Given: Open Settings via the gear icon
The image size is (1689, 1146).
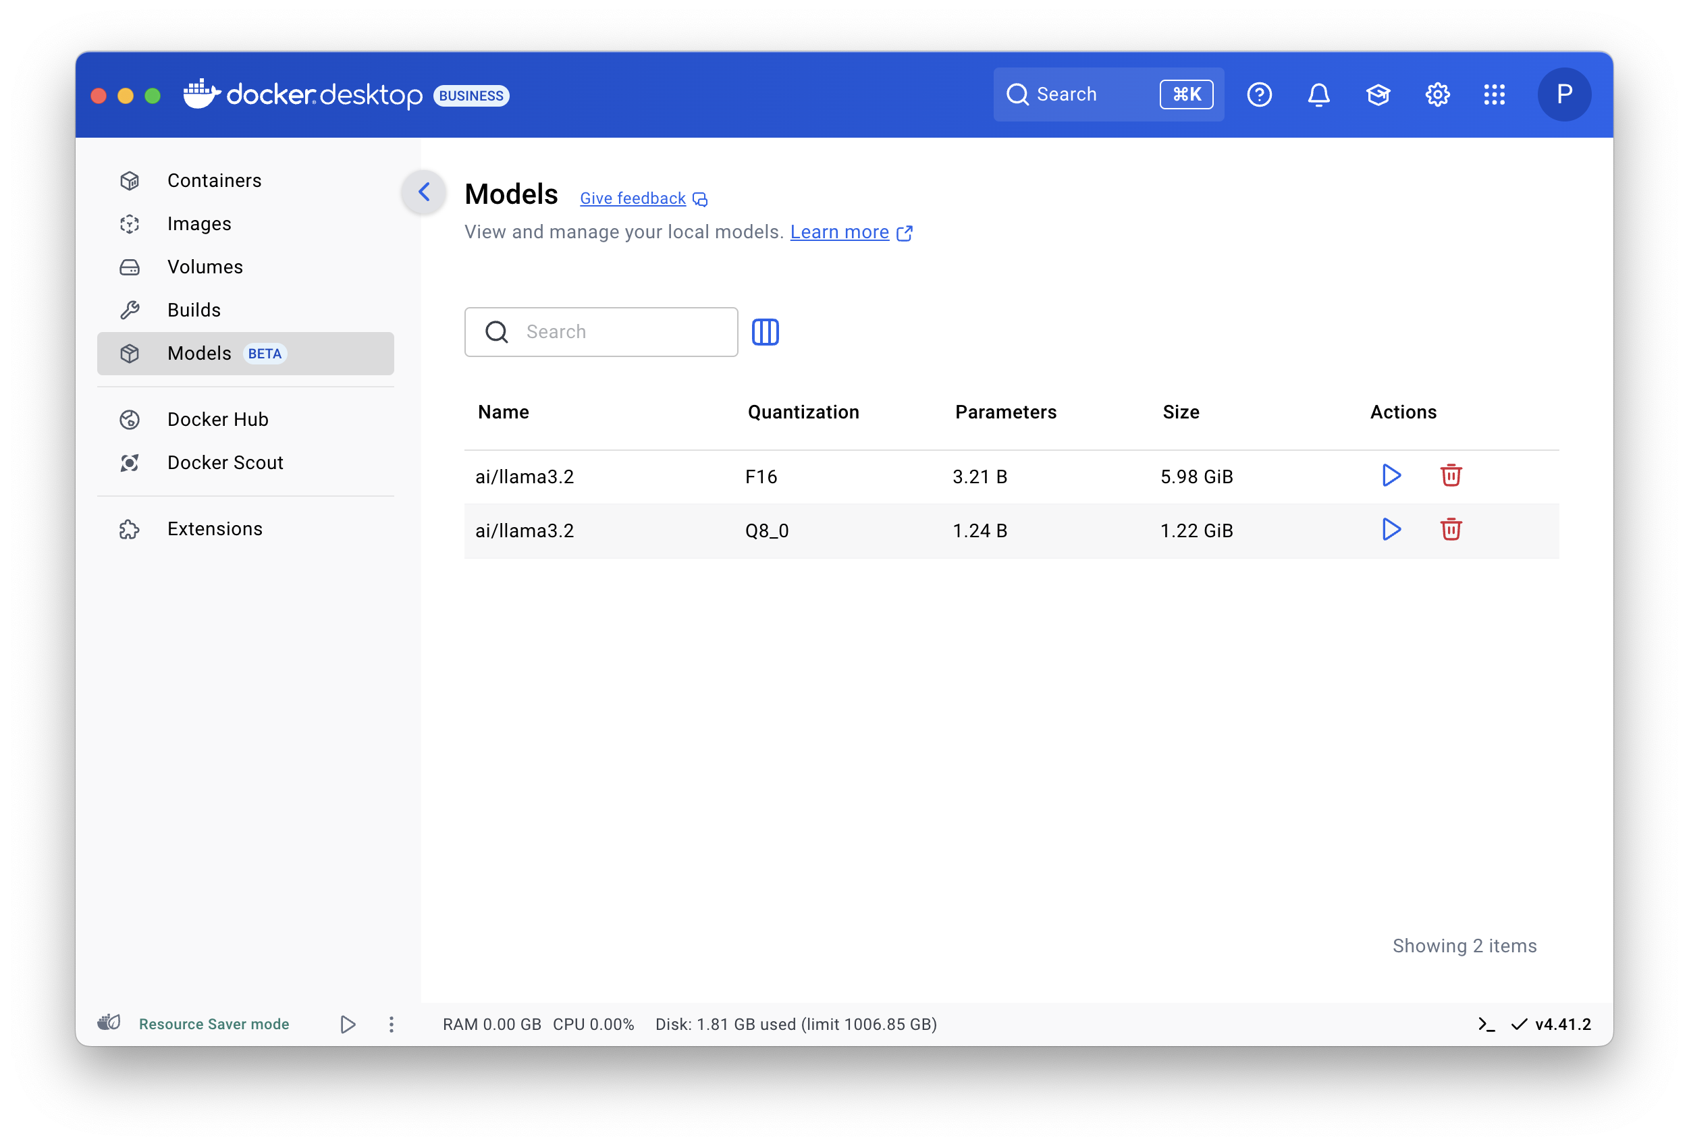Looking at the screenshot, I should [x=1437, y=94].
